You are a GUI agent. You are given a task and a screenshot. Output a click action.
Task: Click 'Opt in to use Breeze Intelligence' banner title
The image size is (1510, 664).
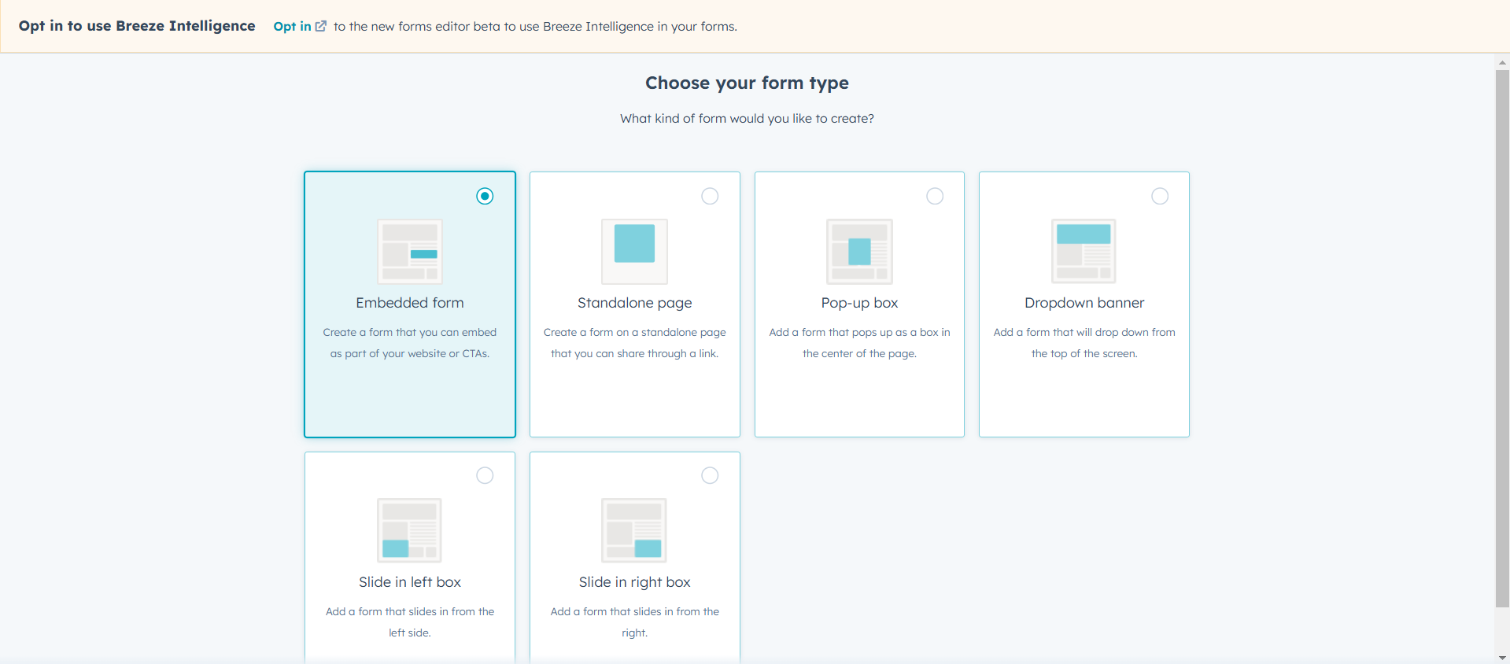137,26
